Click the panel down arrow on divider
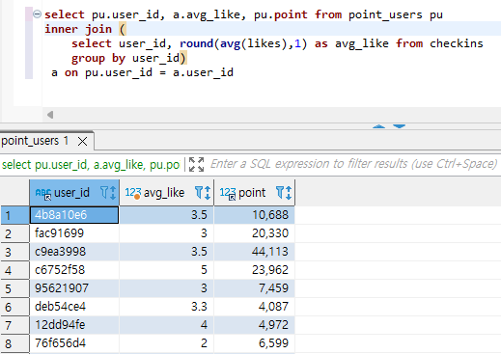The height and width of the screenshot is (354, 501). pyautogui.click(x=399, y=126)
